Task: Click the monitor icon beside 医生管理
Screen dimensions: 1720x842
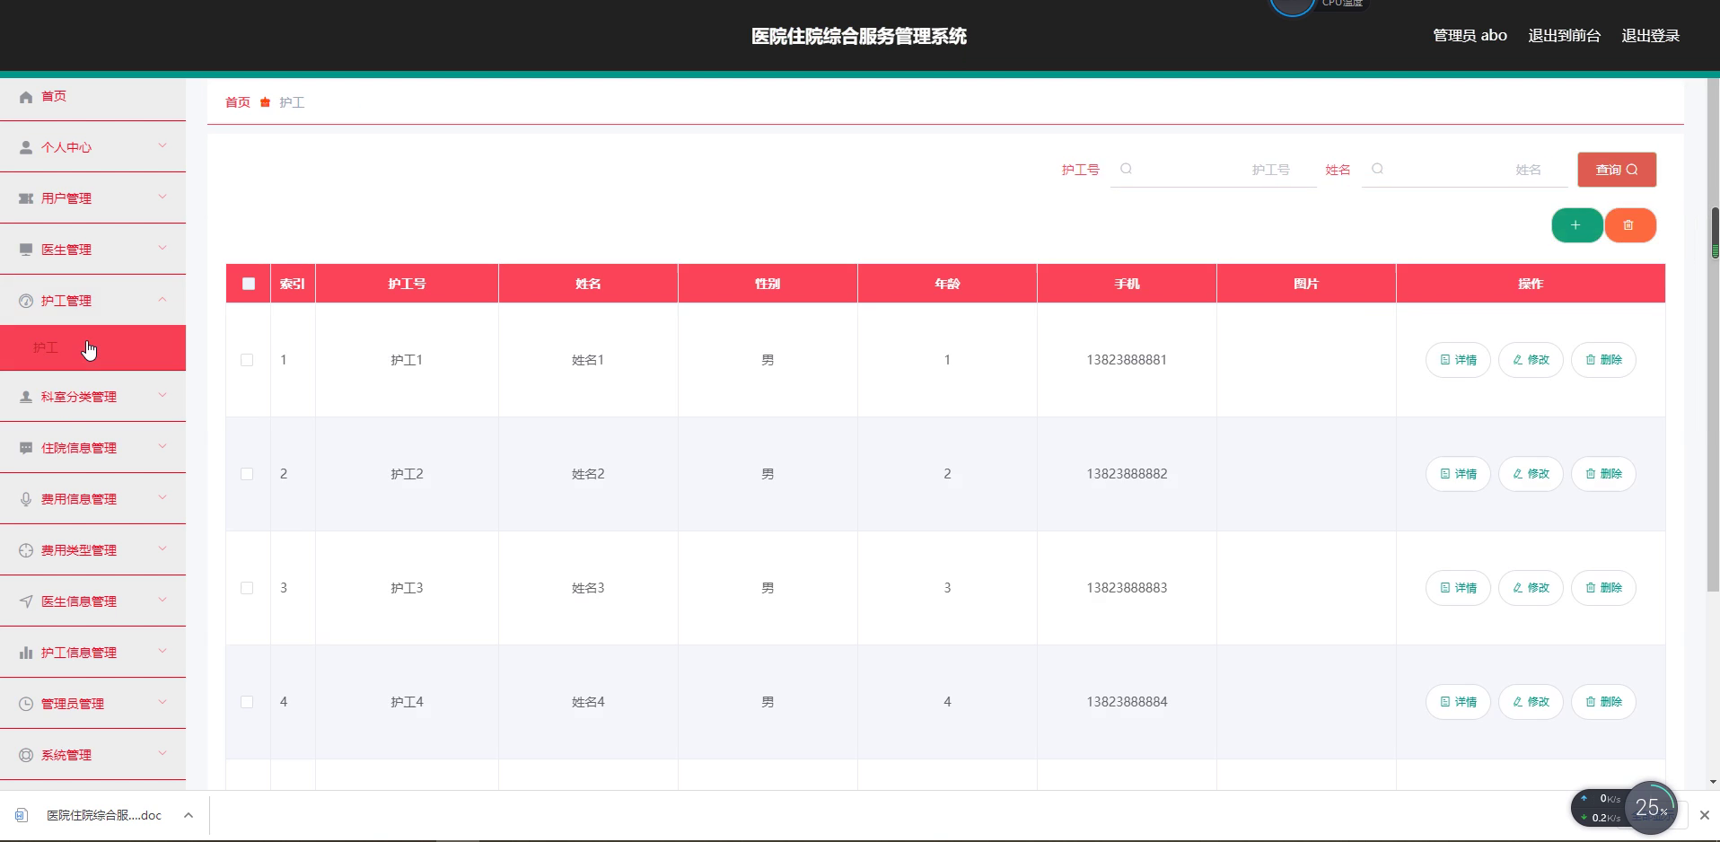Action: click(x=26, y=250)
